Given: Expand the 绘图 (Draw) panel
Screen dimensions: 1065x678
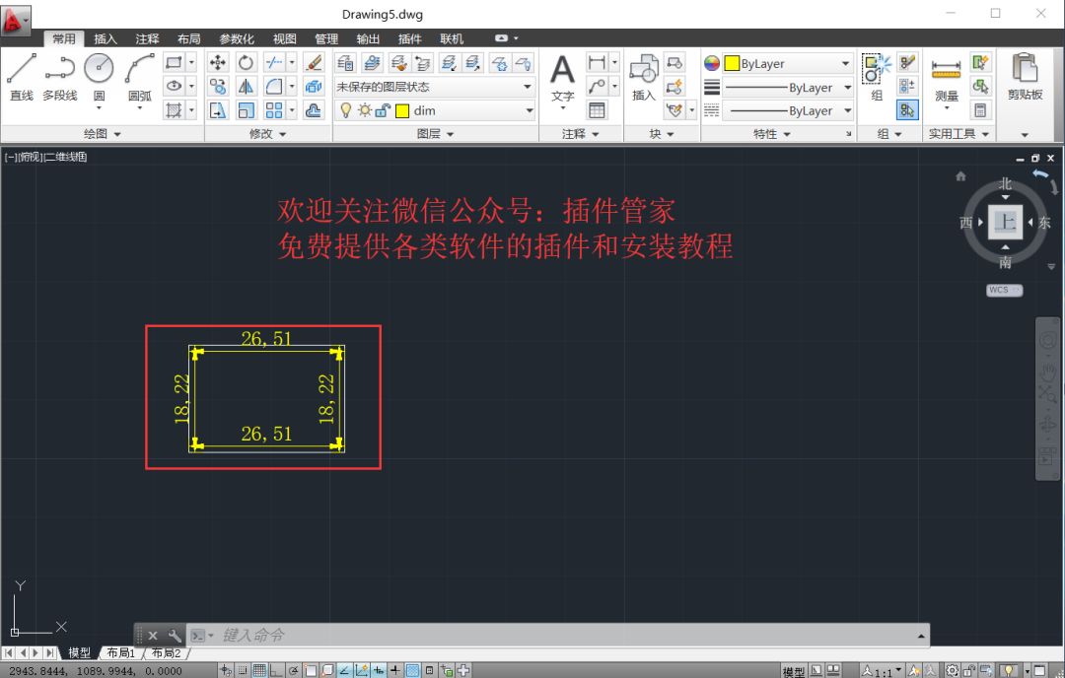Looking at the screenshot, I should tap(102, 134).
